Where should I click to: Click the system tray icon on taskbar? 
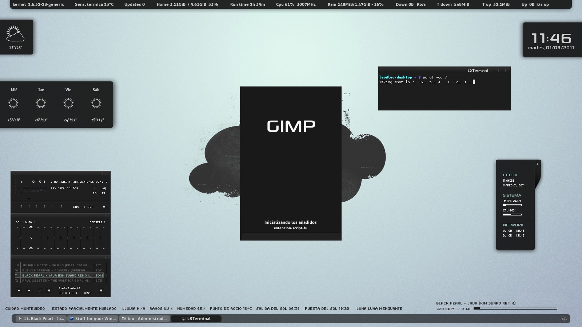click(x=564, y=319)
